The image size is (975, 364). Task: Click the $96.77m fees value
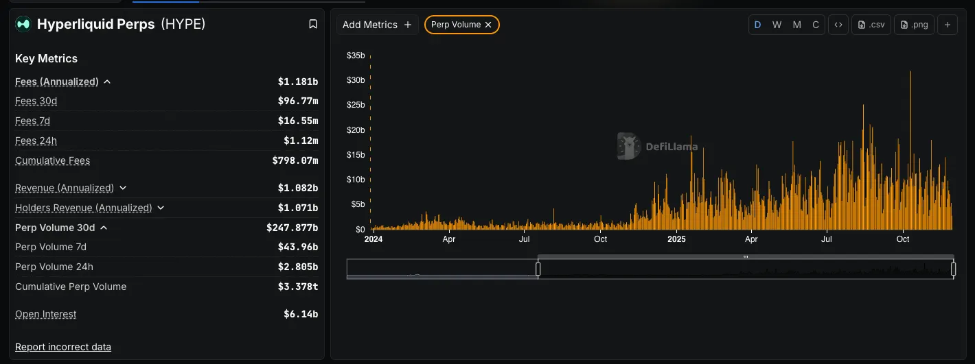(x=298, y=101)
